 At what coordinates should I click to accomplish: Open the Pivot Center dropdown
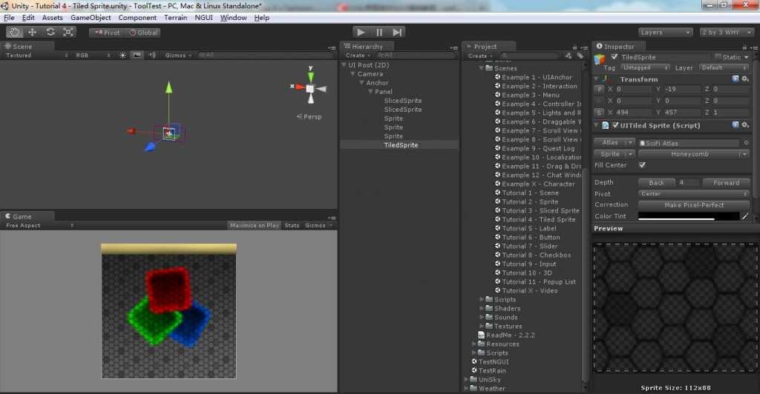[x=694, y=194]
